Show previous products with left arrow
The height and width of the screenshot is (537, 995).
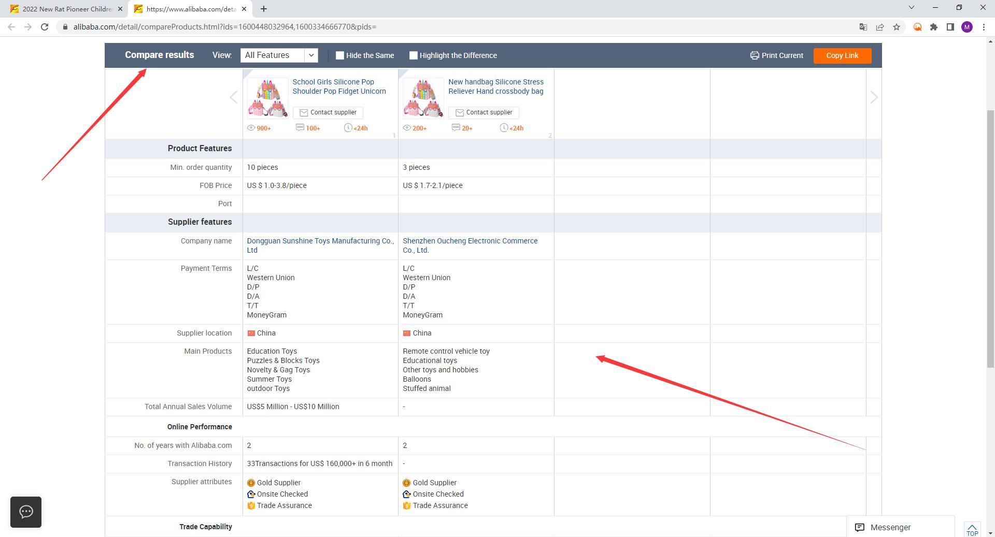tap(234, 97)
